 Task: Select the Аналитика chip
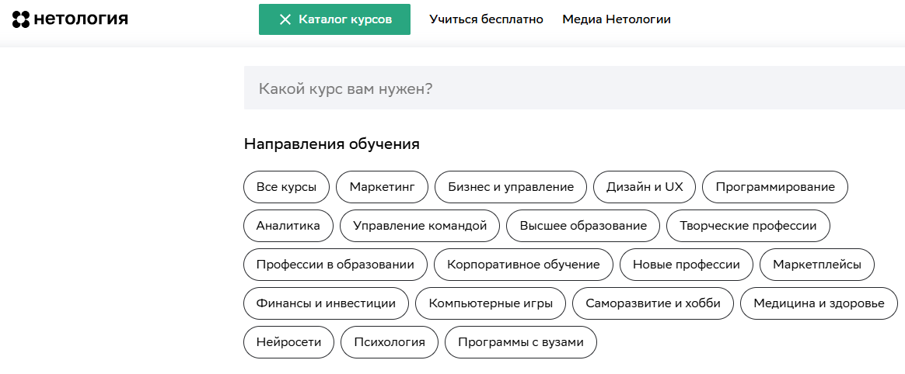coord(288,226)
